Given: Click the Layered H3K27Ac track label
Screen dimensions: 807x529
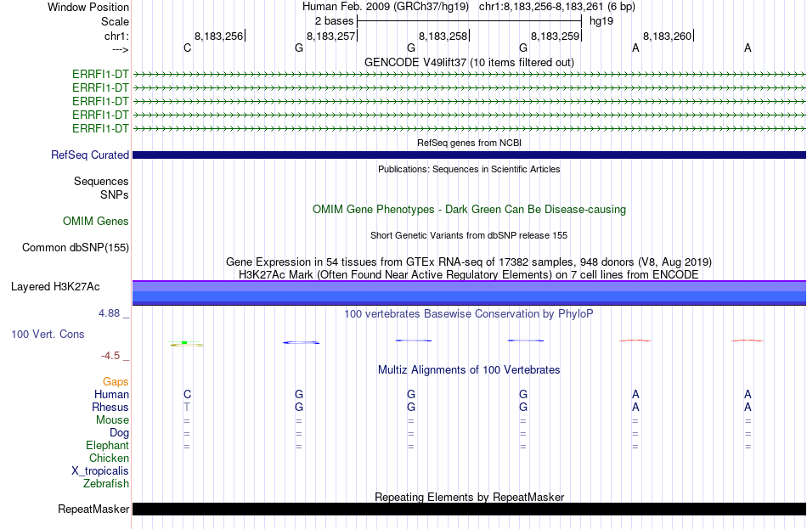Looking at the screenshot, I should tap(55, 287).
